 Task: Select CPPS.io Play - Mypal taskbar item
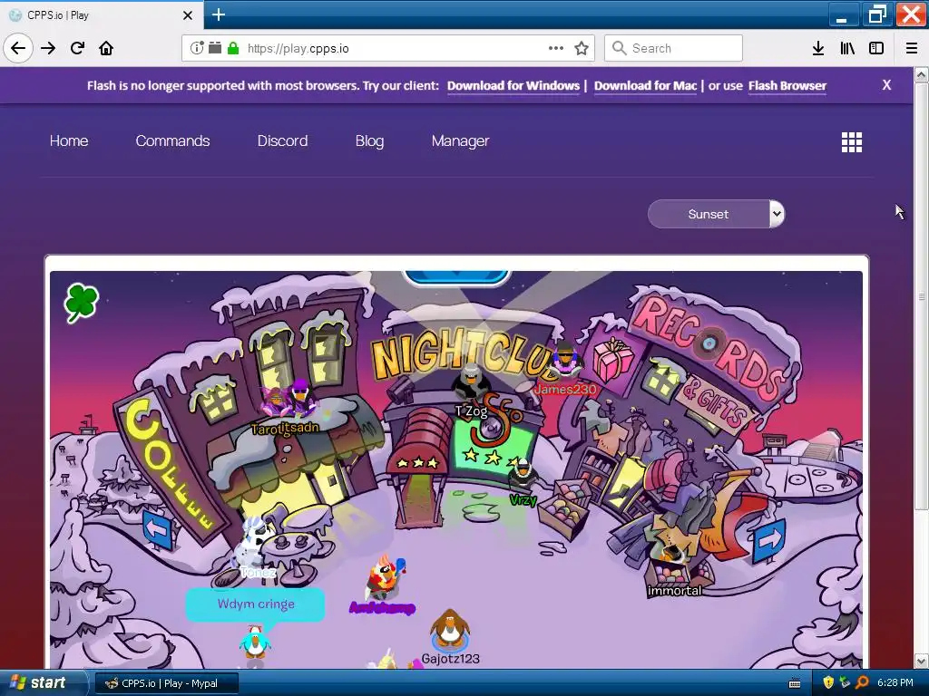click(167, 683)
